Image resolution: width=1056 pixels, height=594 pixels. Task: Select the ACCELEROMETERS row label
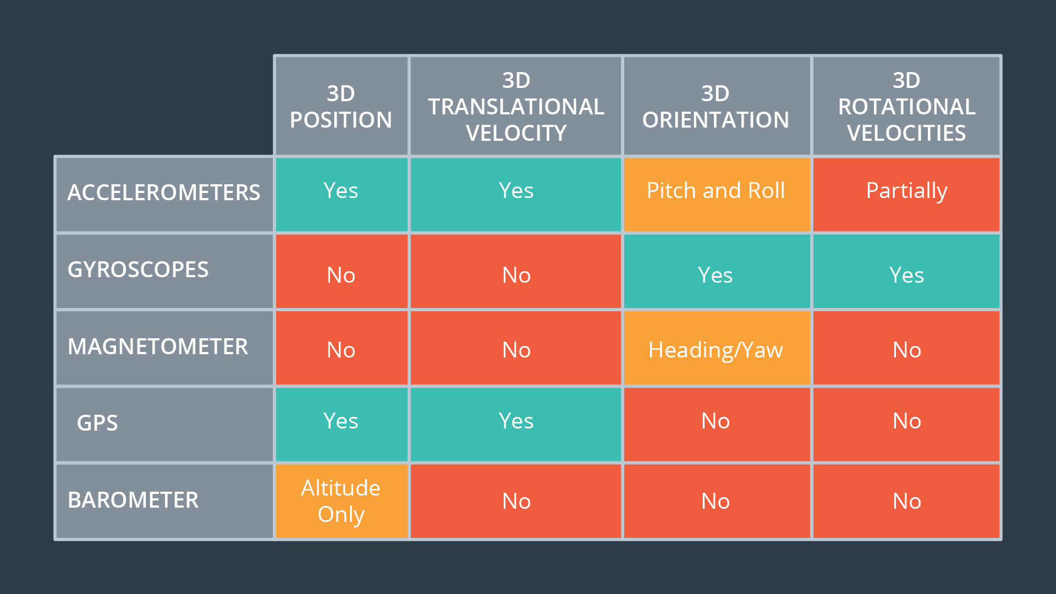164,195
